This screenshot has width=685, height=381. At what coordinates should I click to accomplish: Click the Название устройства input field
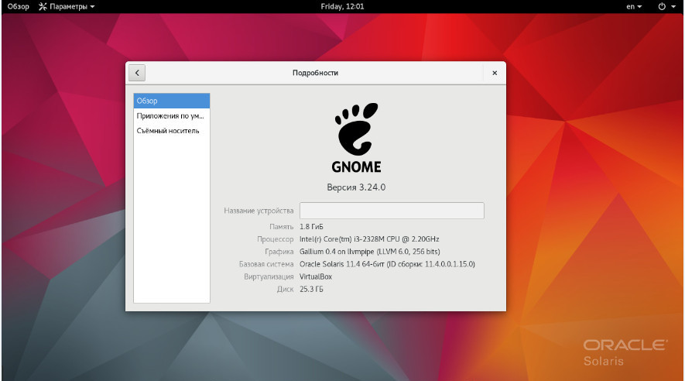tap(392, 211)
